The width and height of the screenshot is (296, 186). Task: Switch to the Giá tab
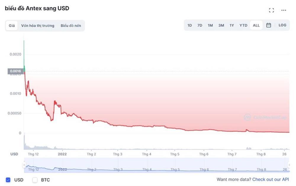(12, 26)
